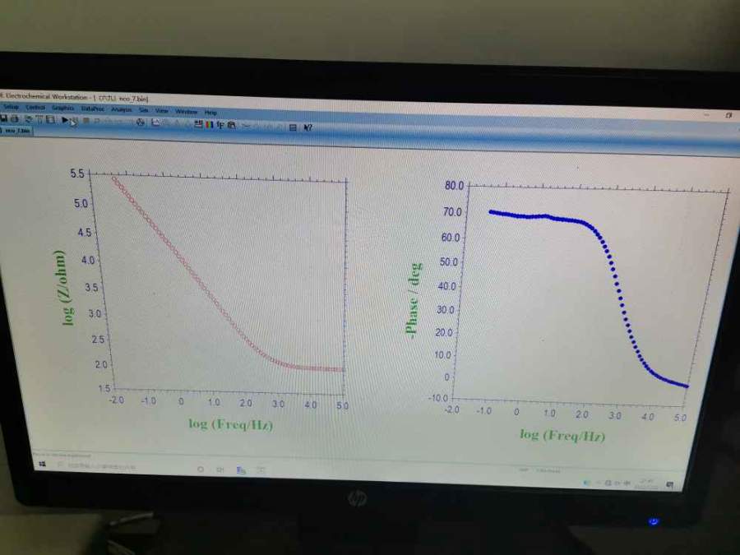Click right plot's log (Freq/Hz) label
740x555 pixels.
pyautogui.click(x=562, y=435)
